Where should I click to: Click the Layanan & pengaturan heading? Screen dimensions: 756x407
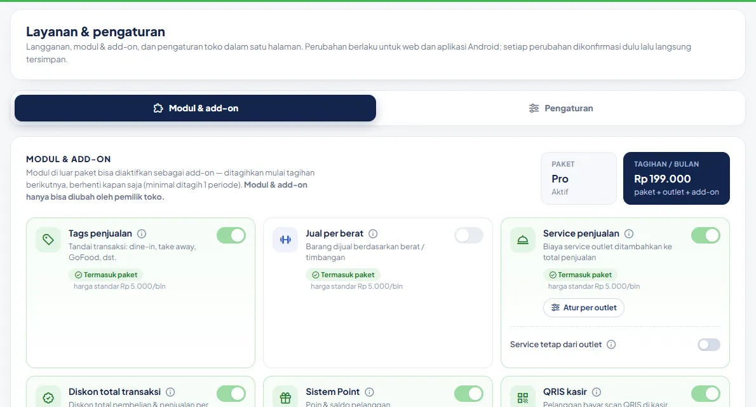tap(95, 32)
